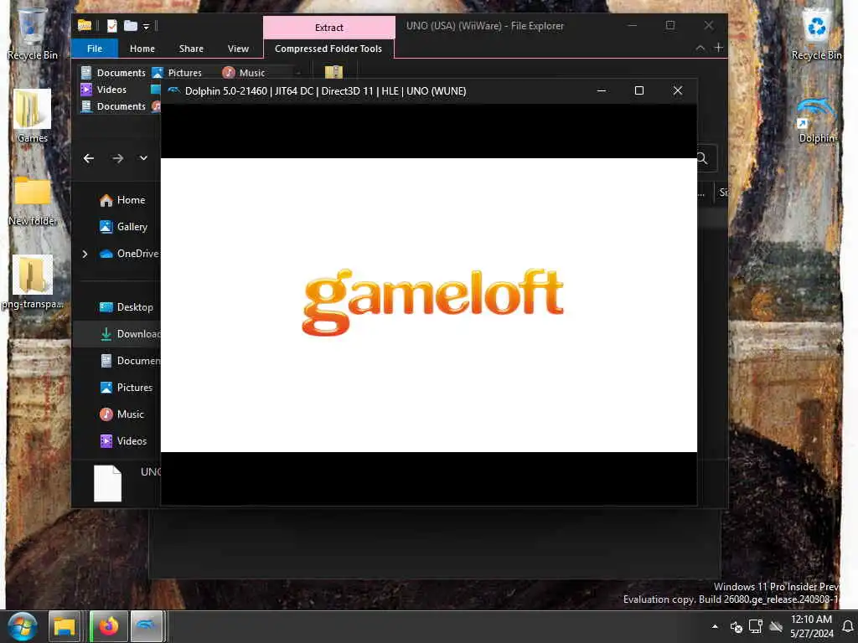Open the notifications bell
Image resolution: width=858 pixels, height=643 pixels.
tap(848, 626)
